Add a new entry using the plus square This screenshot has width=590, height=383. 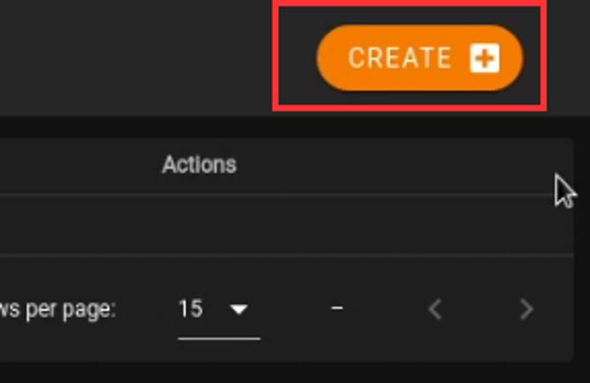485,59
